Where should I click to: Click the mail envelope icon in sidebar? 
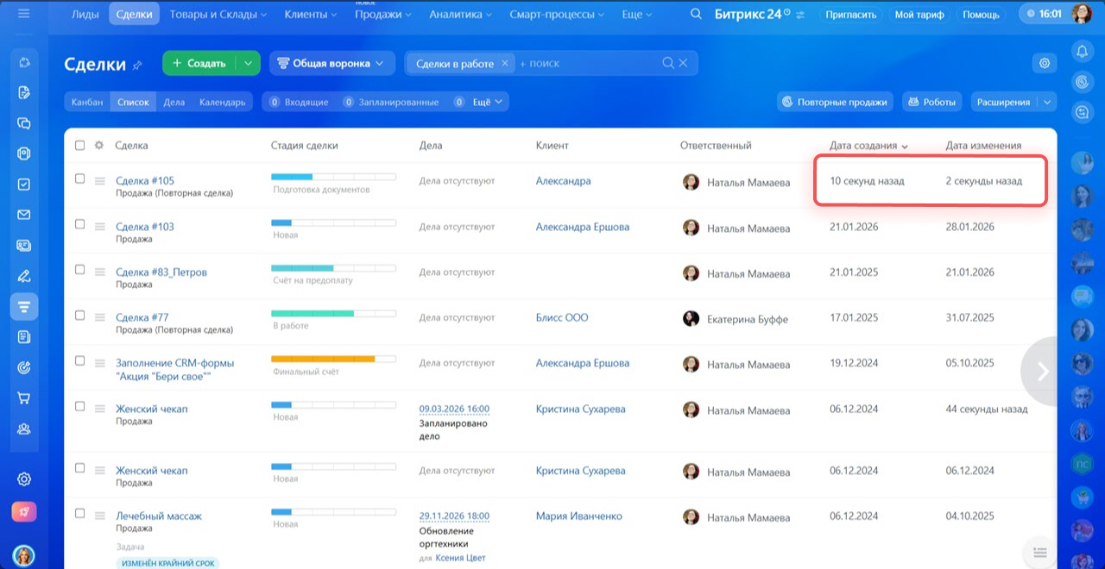tap(24, 215)
